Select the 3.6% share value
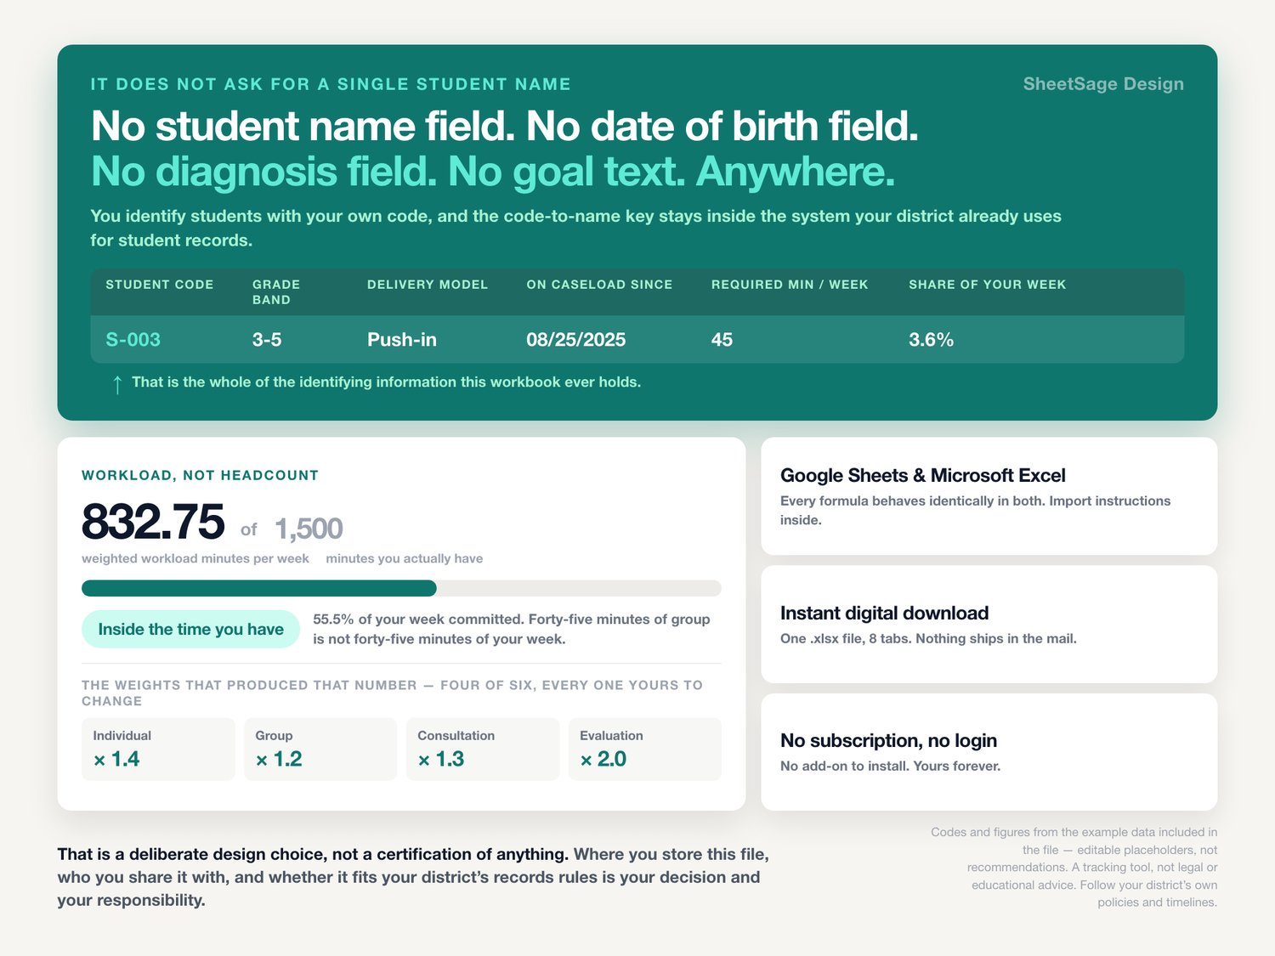This screenshot has height=956, width=1275. tap(931, 340)
